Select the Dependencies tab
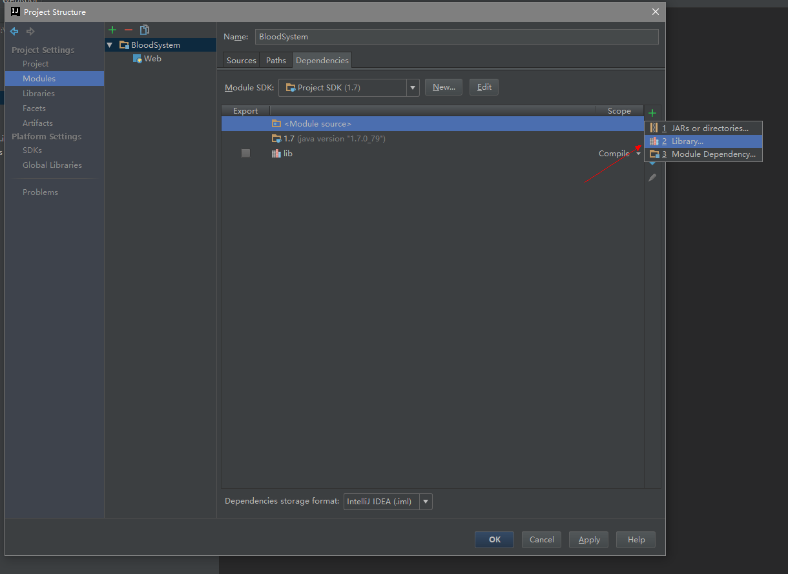The height and width of the screenshot is (574, 788). 322,60
